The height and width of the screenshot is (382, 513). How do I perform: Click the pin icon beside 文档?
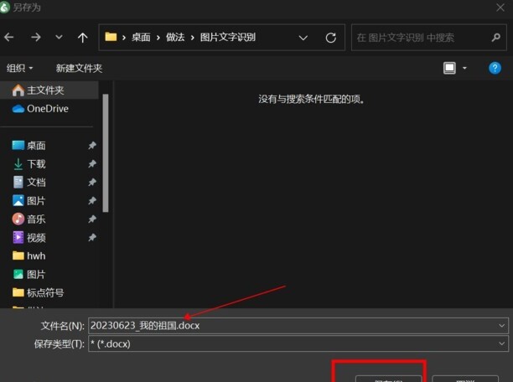click(92, 182)
